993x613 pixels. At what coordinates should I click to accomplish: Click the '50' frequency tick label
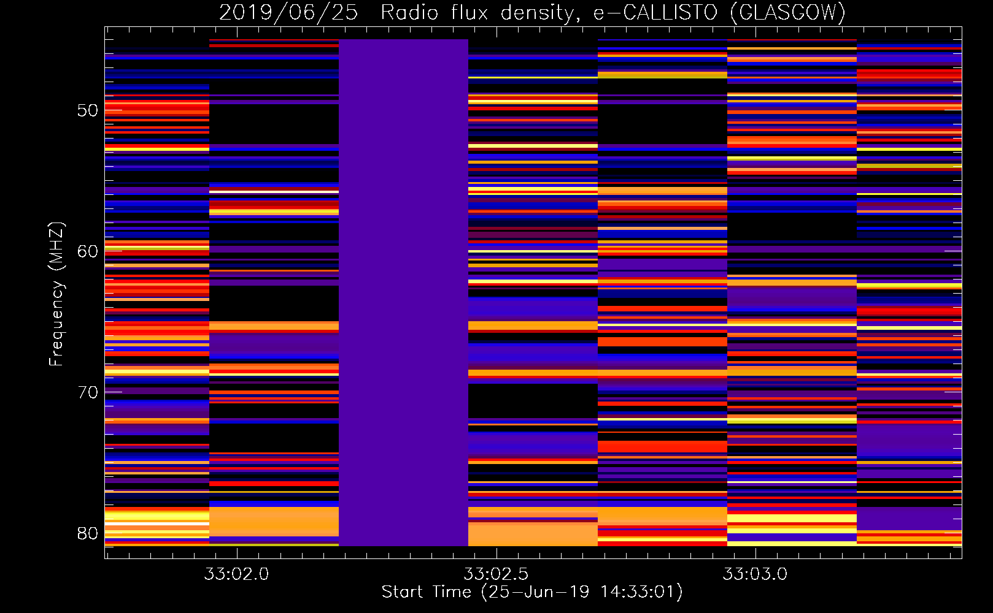click(88, 110)
